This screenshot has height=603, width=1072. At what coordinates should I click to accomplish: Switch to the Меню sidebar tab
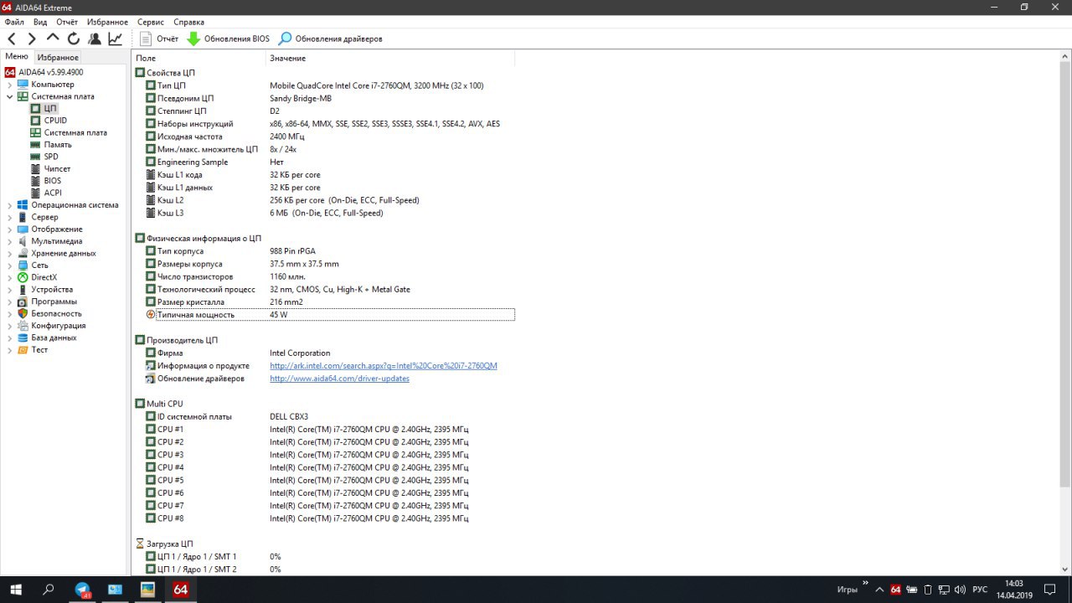[x=17, y=57]
